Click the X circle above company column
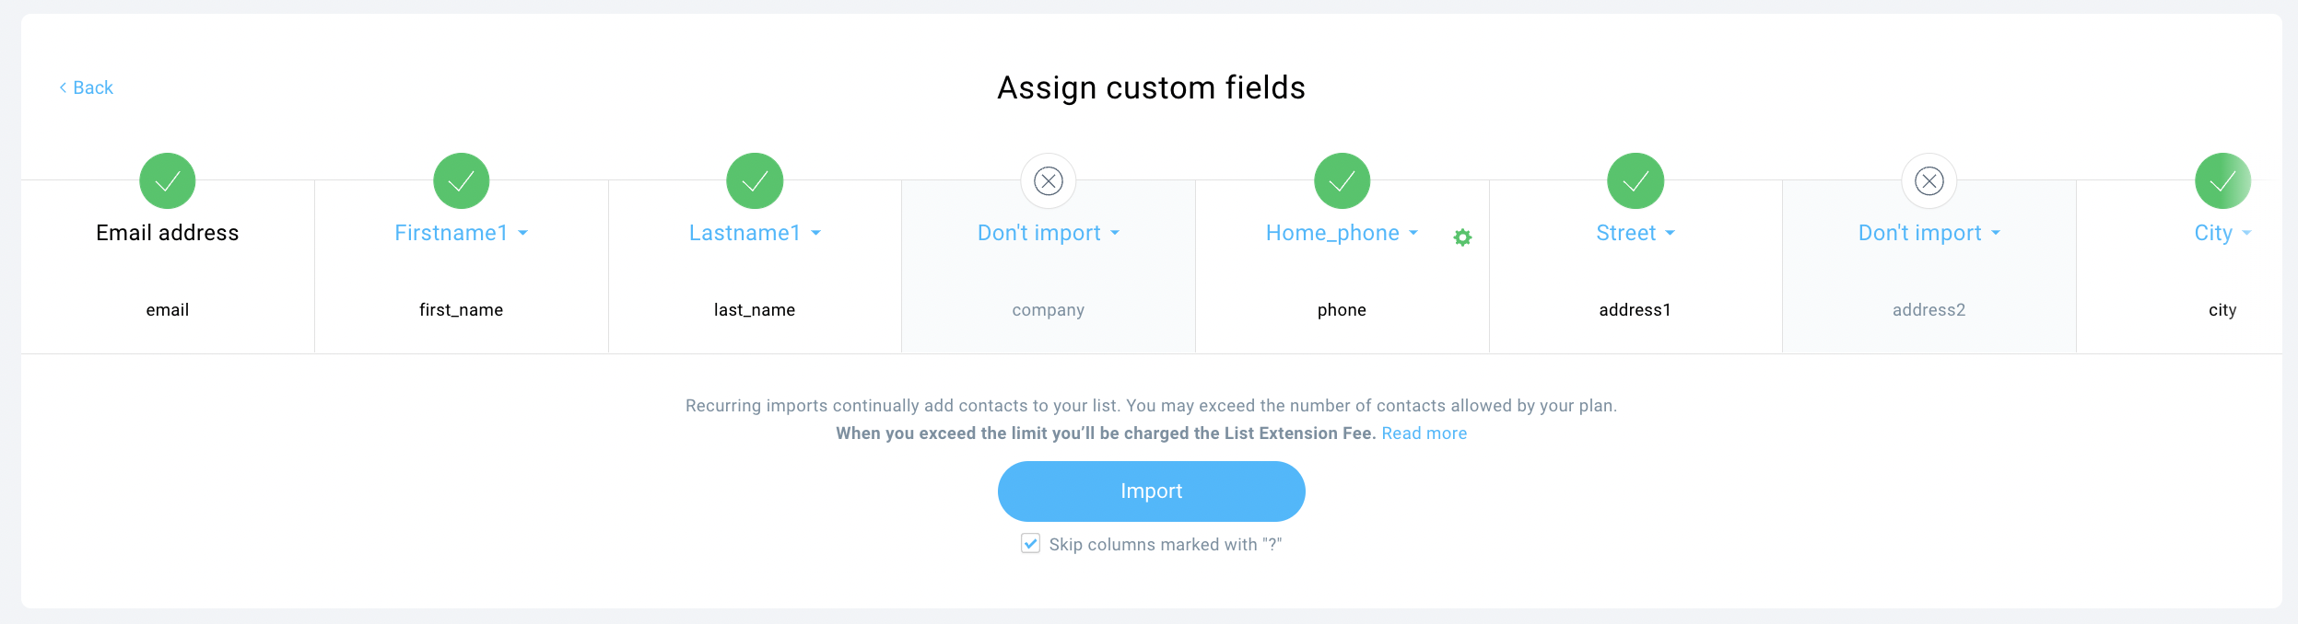Viewport: 2298px width, 624px height. click(1049, 180)
